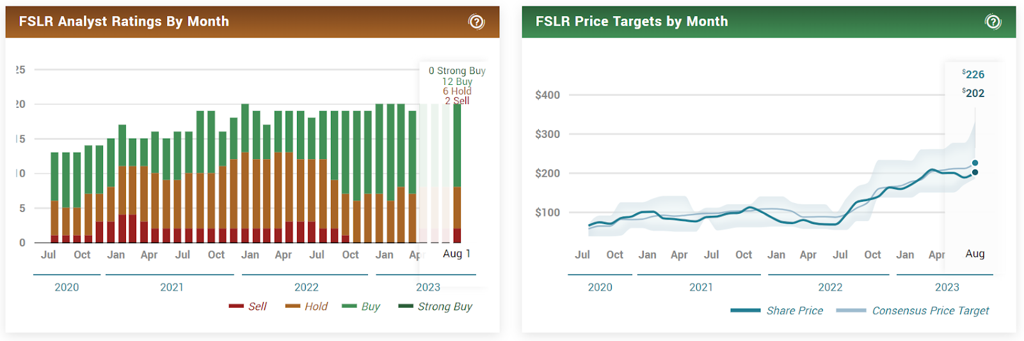This screenshot has width=1024, height=341.
Task: Click the green Buy legend swatch
Action: click(x=349, y=307)
